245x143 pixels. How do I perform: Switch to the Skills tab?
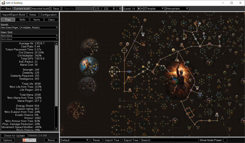[22, 20]
